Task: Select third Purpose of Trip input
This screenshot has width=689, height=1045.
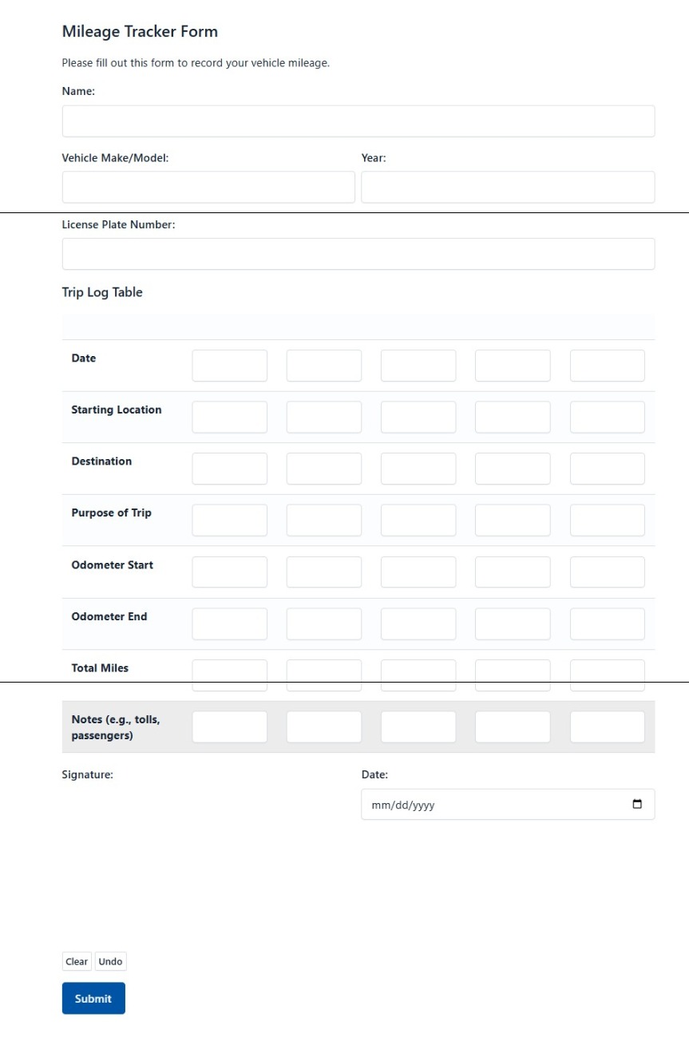Action: click(418, 520)
